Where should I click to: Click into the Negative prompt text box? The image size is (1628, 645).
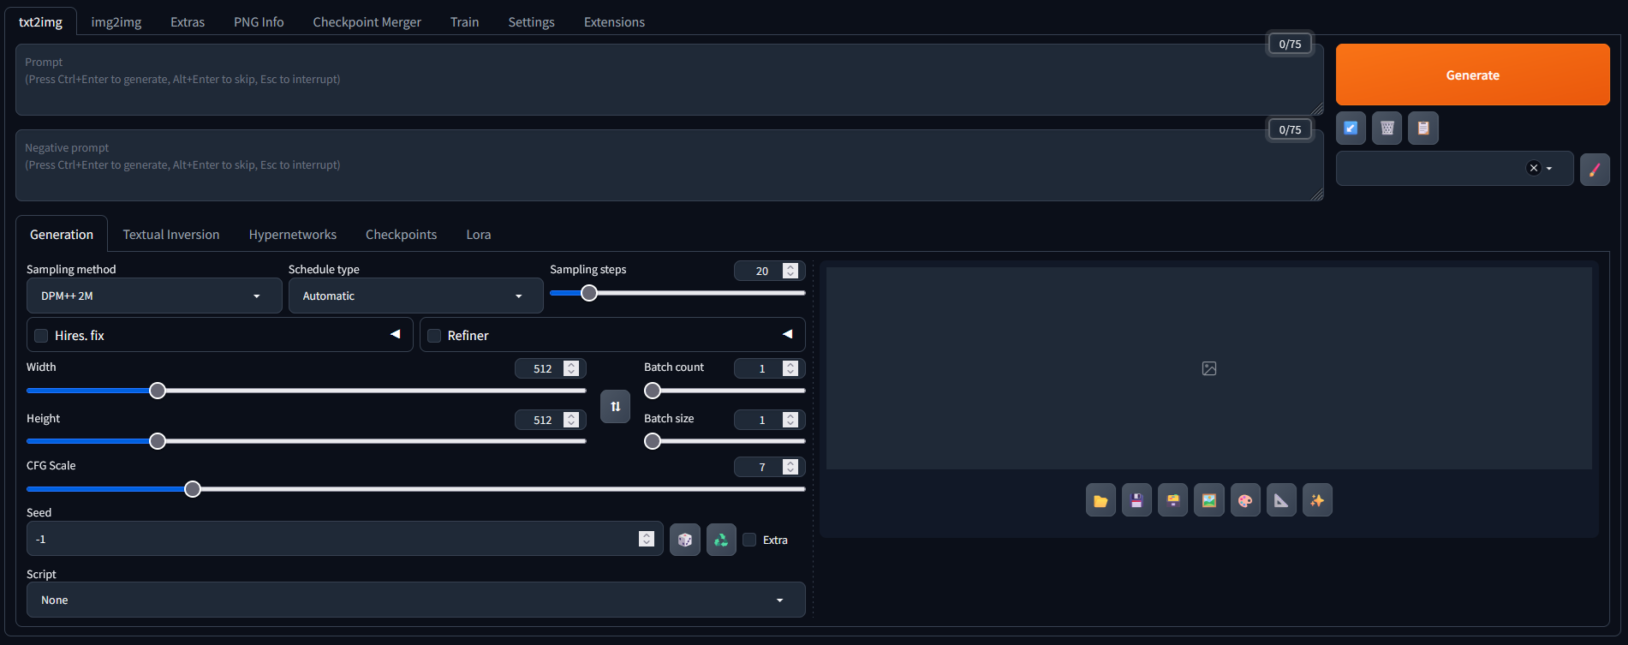(670, 165)
